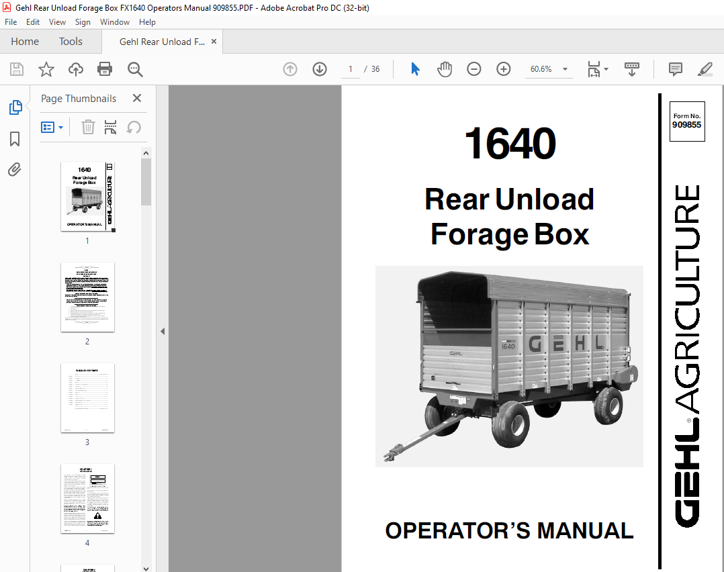This screenshot has height=572, width=724.
Task: Select page 2 thumbnail
Action: (88, 297)
